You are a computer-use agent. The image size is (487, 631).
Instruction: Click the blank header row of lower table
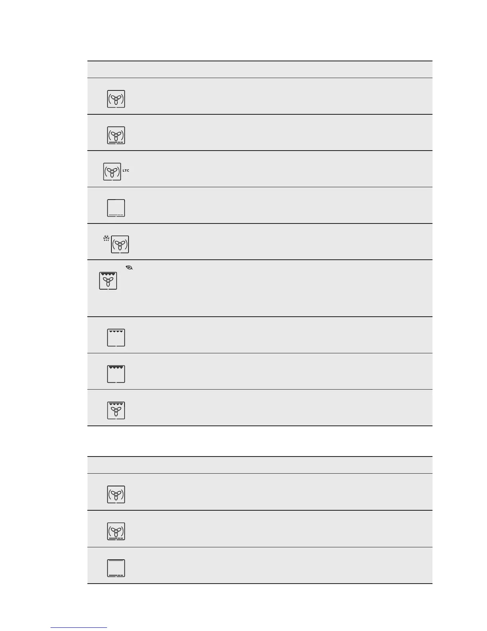259,465
